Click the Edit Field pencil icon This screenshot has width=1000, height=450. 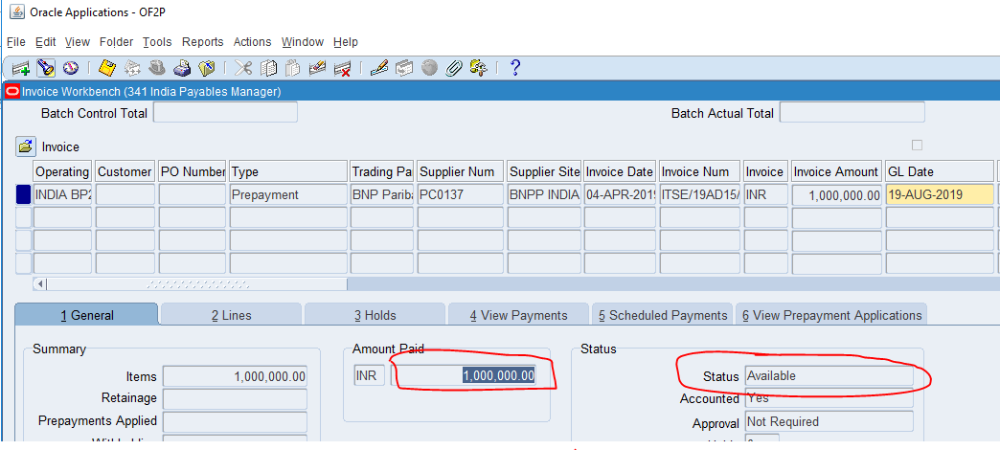[379, 68]
